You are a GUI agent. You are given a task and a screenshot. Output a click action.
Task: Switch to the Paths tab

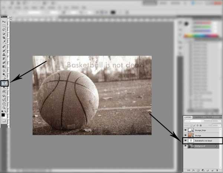(209, 117)
